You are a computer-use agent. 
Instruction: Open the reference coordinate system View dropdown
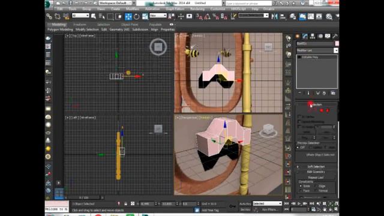[x=158, y=16]
